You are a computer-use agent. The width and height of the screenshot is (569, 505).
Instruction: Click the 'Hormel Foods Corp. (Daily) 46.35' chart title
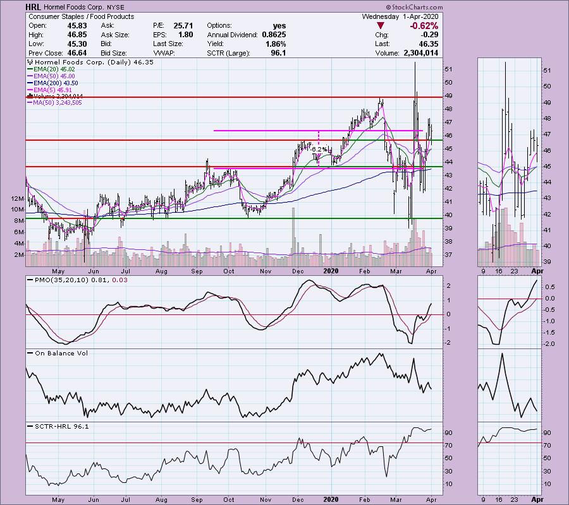[94, 62]
